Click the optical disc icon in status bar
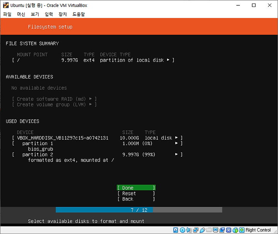 [x=182, y=230]
